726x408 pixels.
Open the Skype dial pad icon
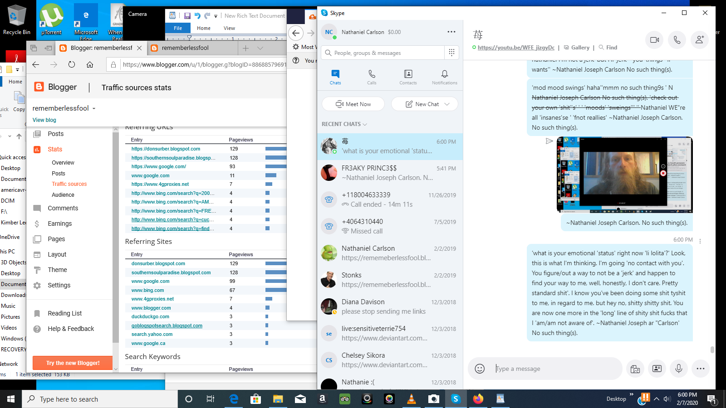click(x=451, y=53)
